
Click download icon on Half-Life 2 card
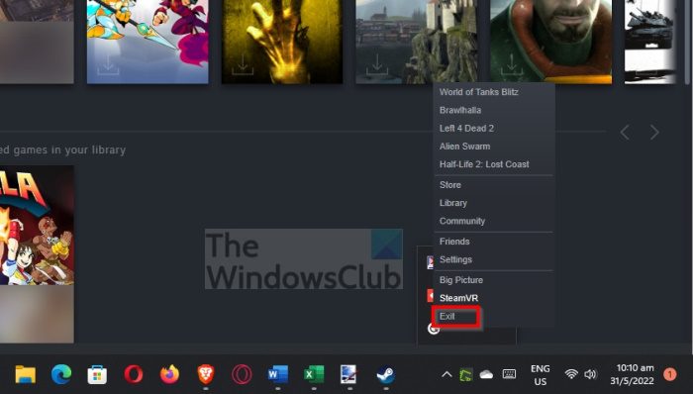(x=512, y=64)
